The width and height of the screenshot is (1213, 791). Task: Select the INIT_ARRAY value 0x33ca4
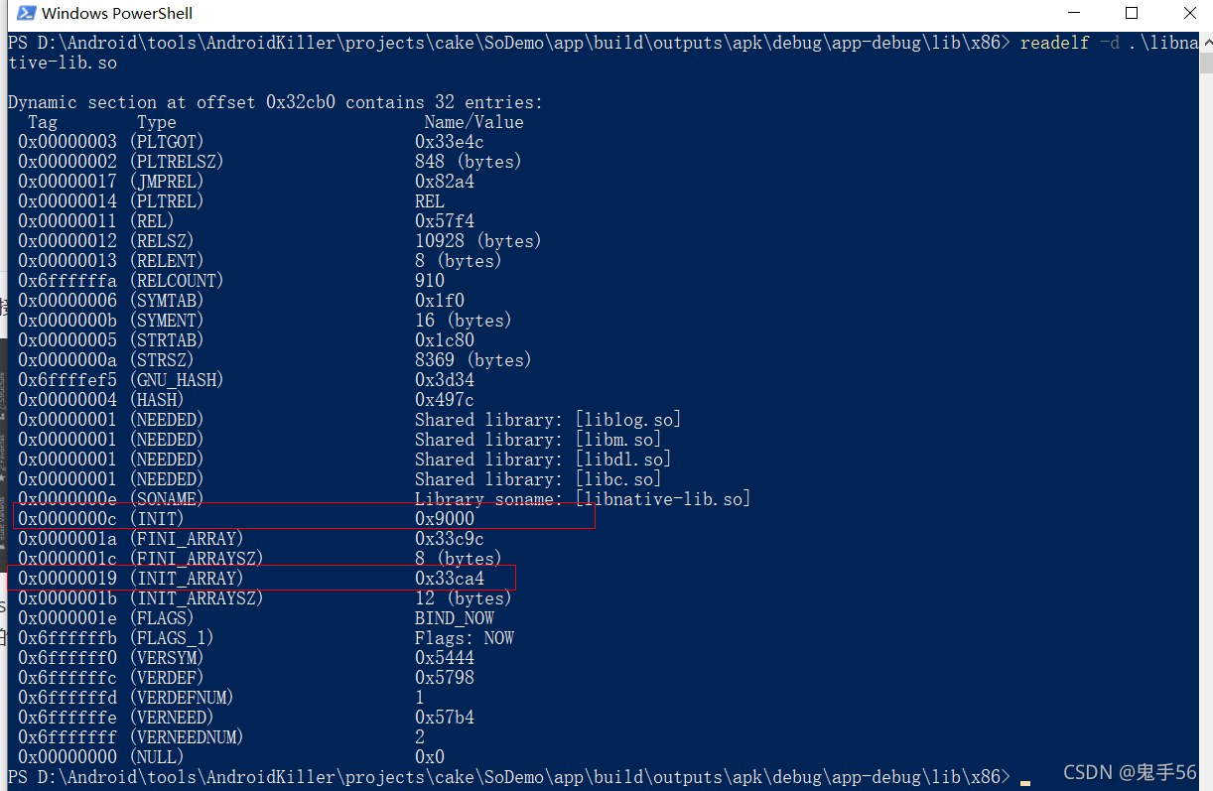click(x=450, y=579)
